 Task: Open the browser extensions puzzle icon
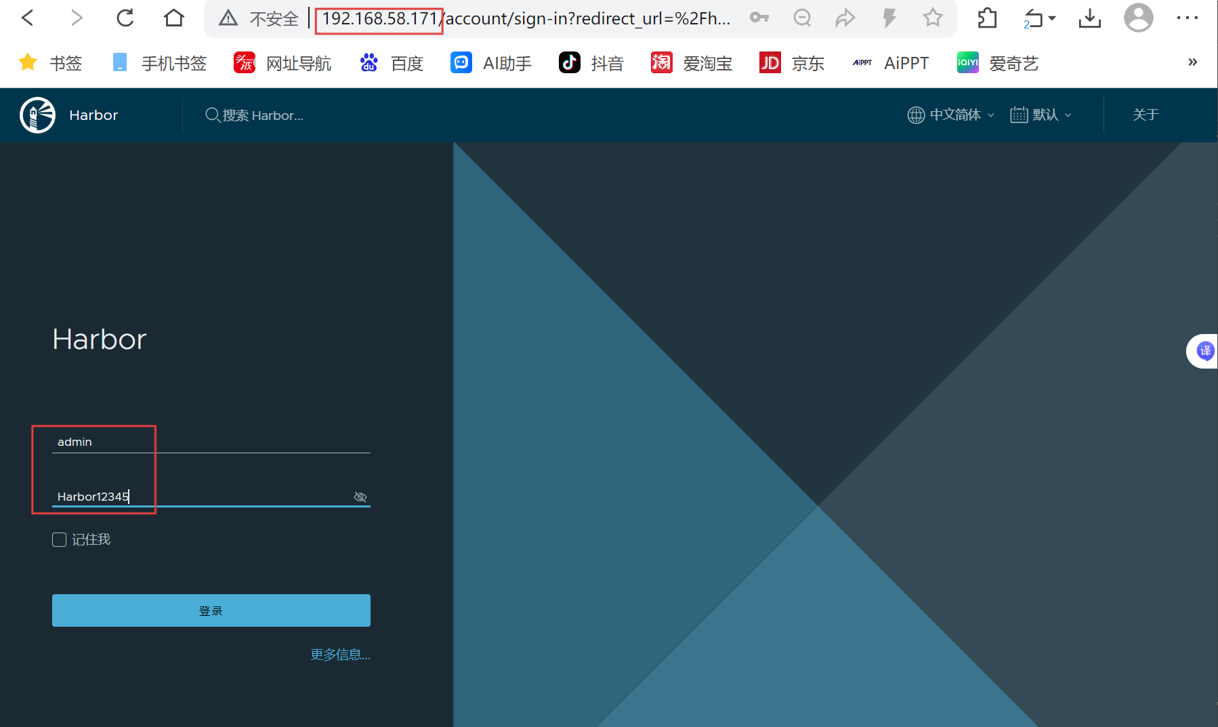tap(987, 18)
